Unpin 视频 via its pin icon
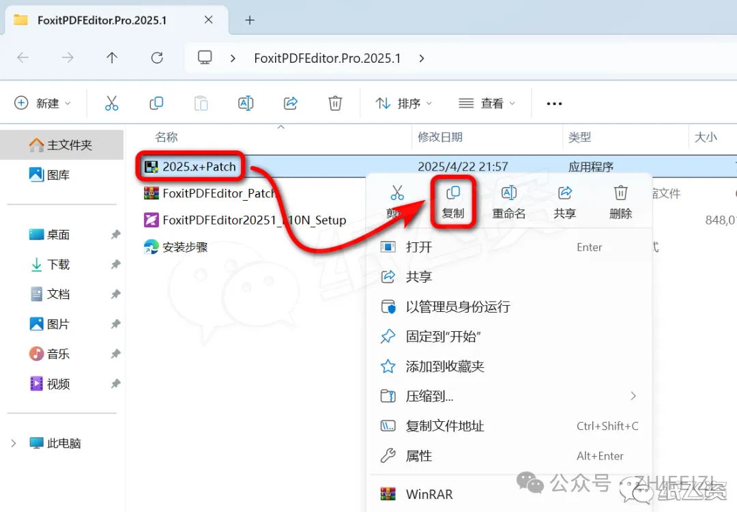The width and height of the screenshot is (737, 512). coord(115,384)
